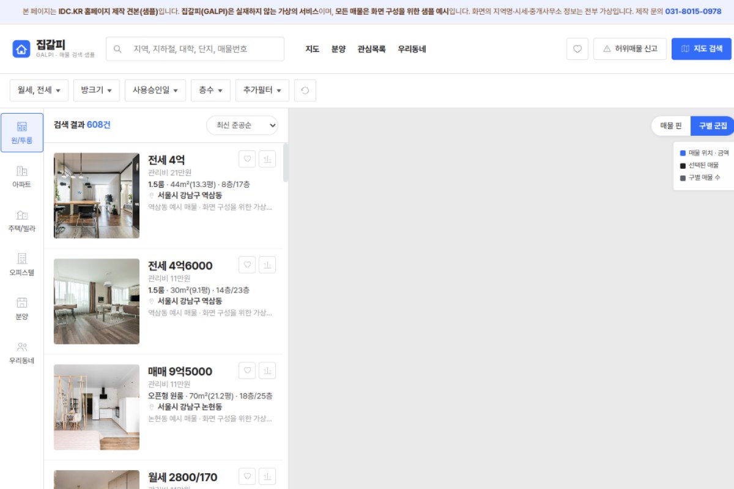The image size is (734, 489).
Task: Open the 층수 filter dropdown
Action: click(x=210, y=90)
